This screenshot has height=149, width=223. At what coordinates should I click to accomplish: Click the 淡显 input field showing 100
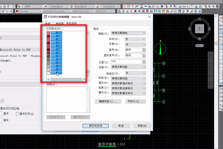coord(127,62)
